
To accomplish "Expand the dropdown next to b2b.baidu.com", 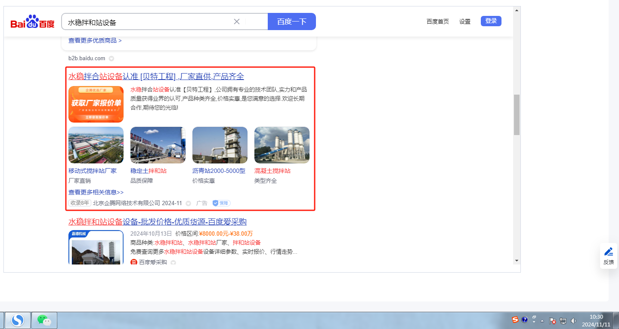I will point(111,58).
